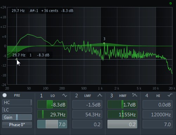Image resolution: width=176 pixels, height=135 pixels.
Task: Click the HI band label
Action: 158,96
